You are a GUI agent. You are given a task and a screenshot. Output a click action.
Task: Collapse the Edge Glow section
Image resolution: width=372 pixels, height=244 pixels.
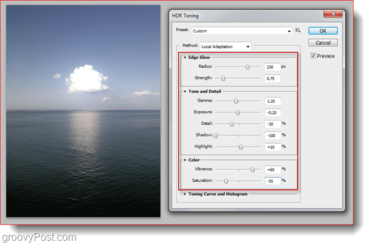tap(185, 57)
